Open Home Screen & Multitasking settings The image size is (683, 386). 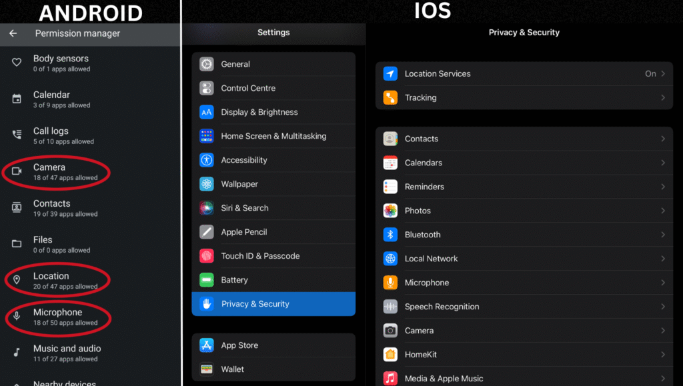(x=273, y=136)
